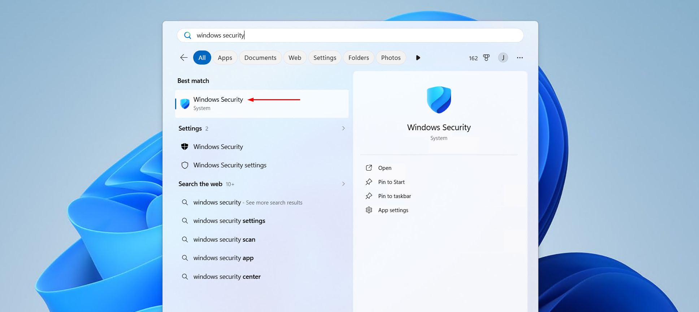Click the search magnifier icon in search box
Image resolution: width=699 pixels, height=312 pixels.
[187, 35]
